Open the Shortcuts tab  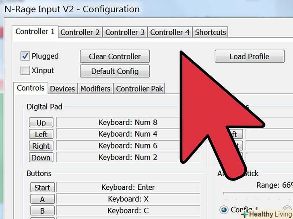(210, 32)
